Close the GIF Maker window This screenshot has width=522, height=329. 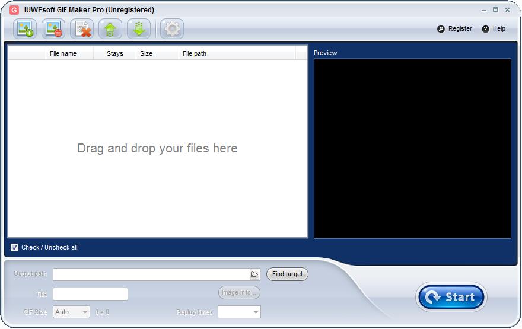coord(507,10)
